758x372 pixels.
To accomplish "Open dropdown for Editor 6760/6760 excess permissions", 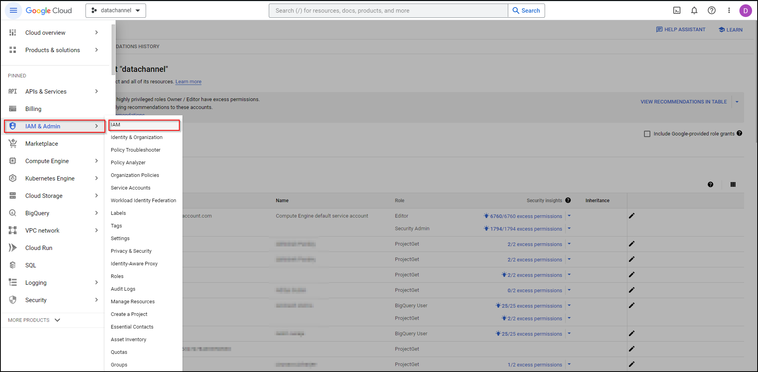I will tap(569, 216).
